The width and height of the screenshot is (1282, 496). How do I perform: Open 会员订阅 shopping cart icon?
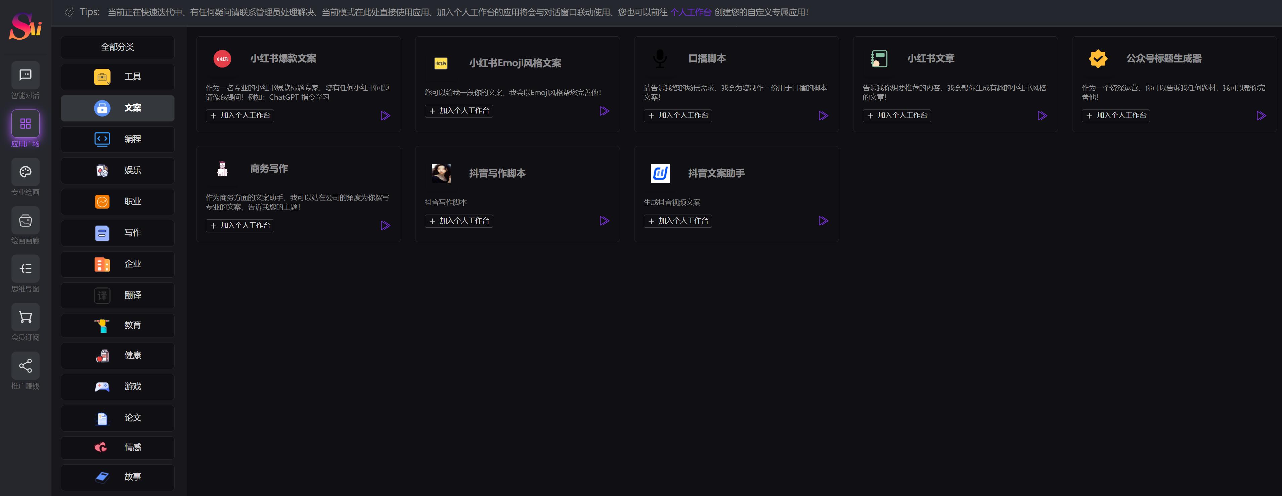click(x=26, y=317)
